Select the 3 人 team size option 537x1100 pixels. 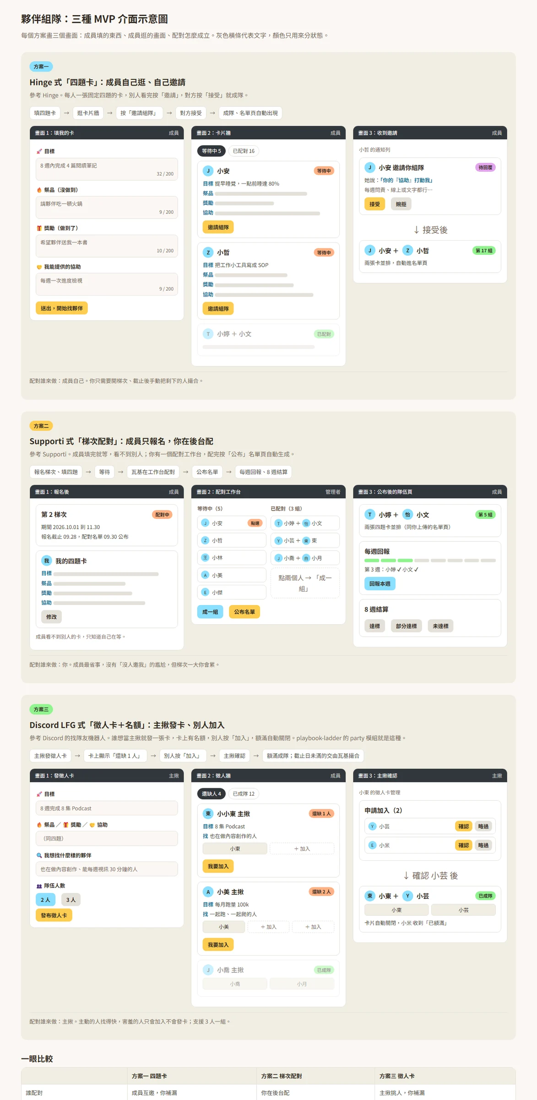pos(71,900)
